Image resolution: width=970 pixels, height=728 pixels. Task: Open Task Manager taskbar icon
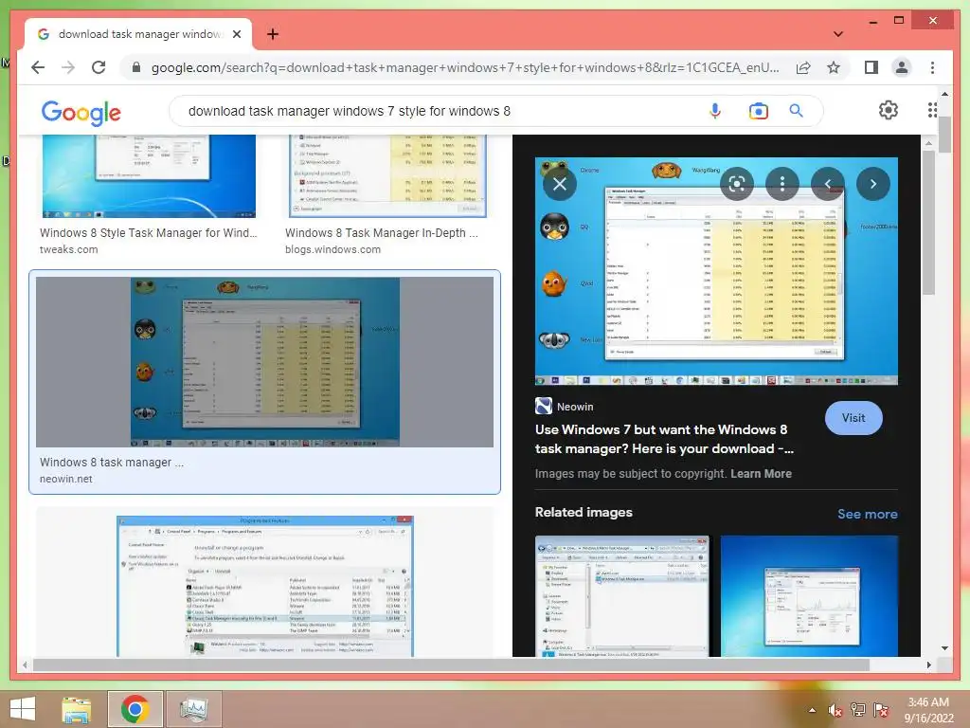pos(193,709)
